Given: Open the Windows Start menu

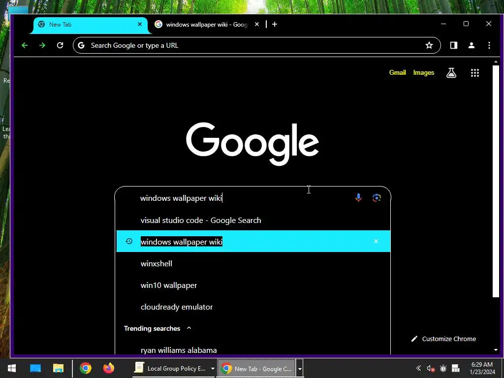Looking at the screenshot, I should click(12, 368).
